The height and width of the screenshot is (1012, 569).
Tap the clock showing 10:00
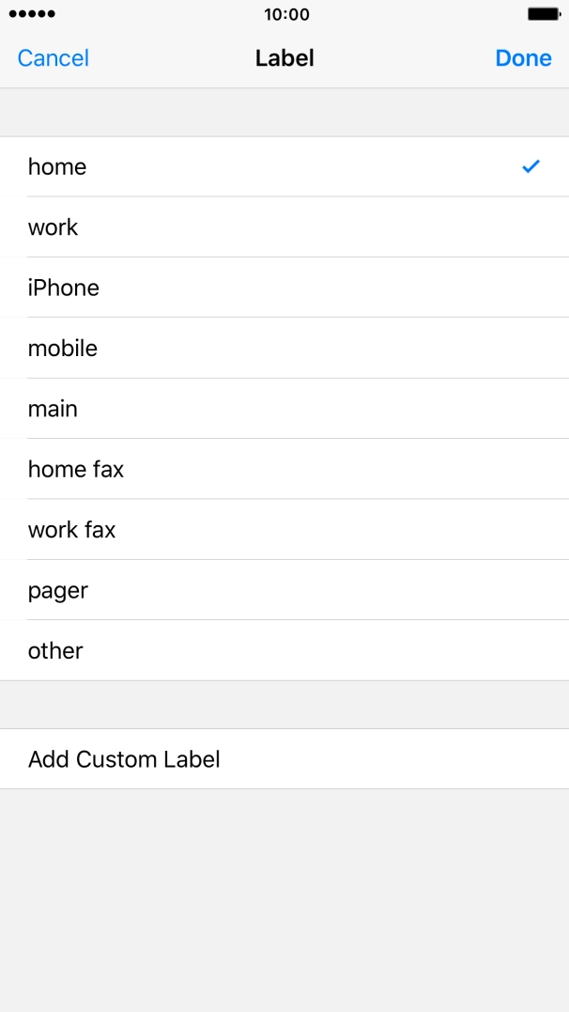tap(284, 14)
